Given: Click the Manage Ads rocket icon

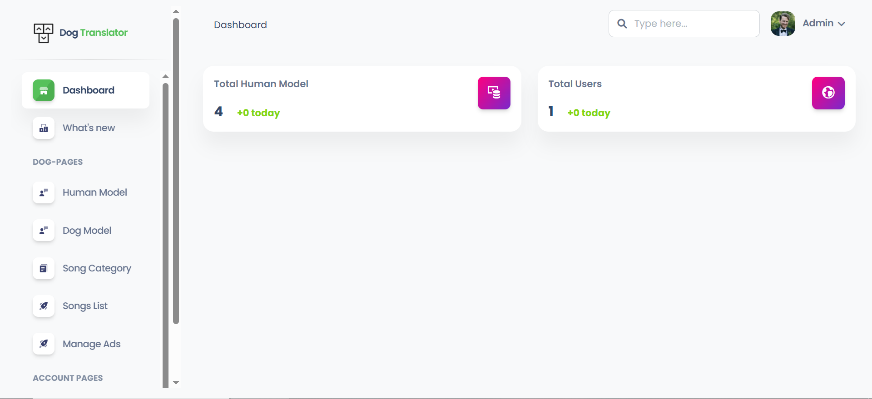Looking at the screenshot, I should (44, 344).
